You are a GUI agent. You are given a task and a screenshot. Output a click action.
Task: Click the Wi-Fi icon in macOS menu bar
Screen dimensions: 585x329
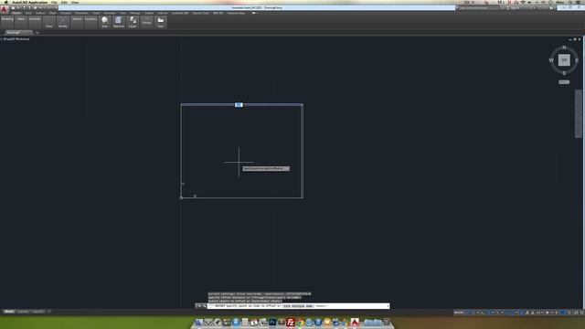coord(523,2)
